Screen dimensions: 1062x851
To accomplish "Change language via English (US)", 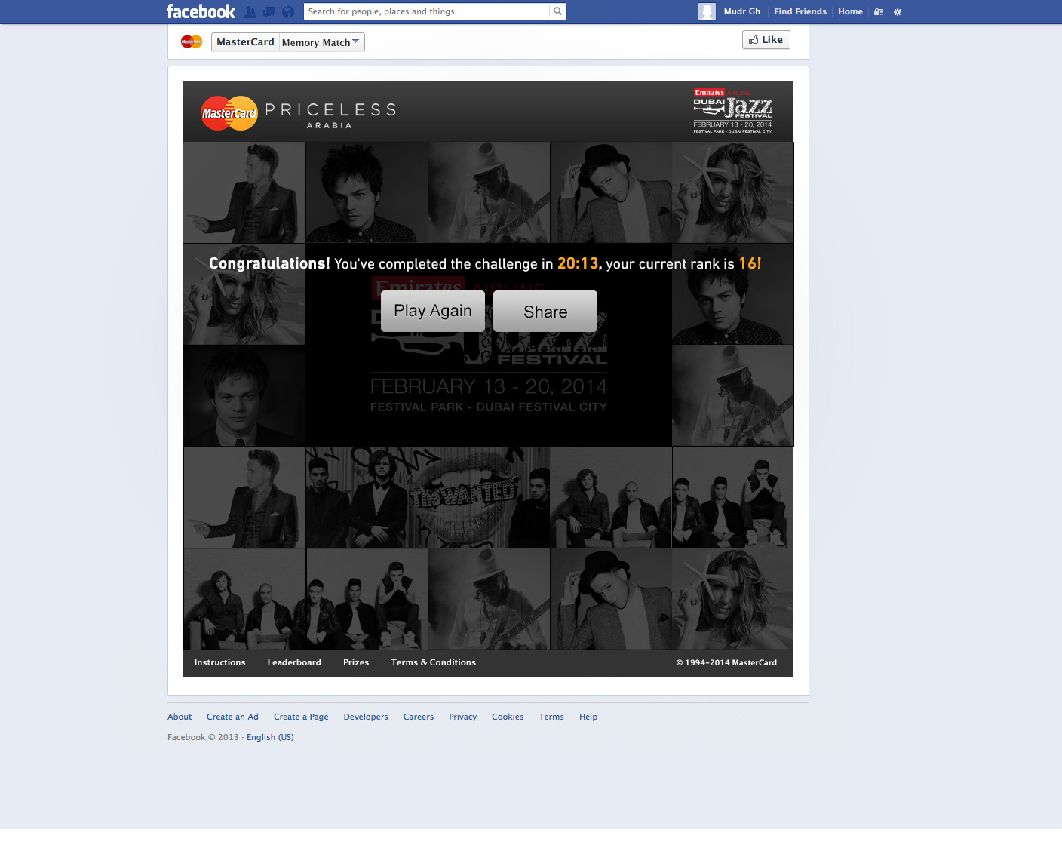I will point(270,737).
